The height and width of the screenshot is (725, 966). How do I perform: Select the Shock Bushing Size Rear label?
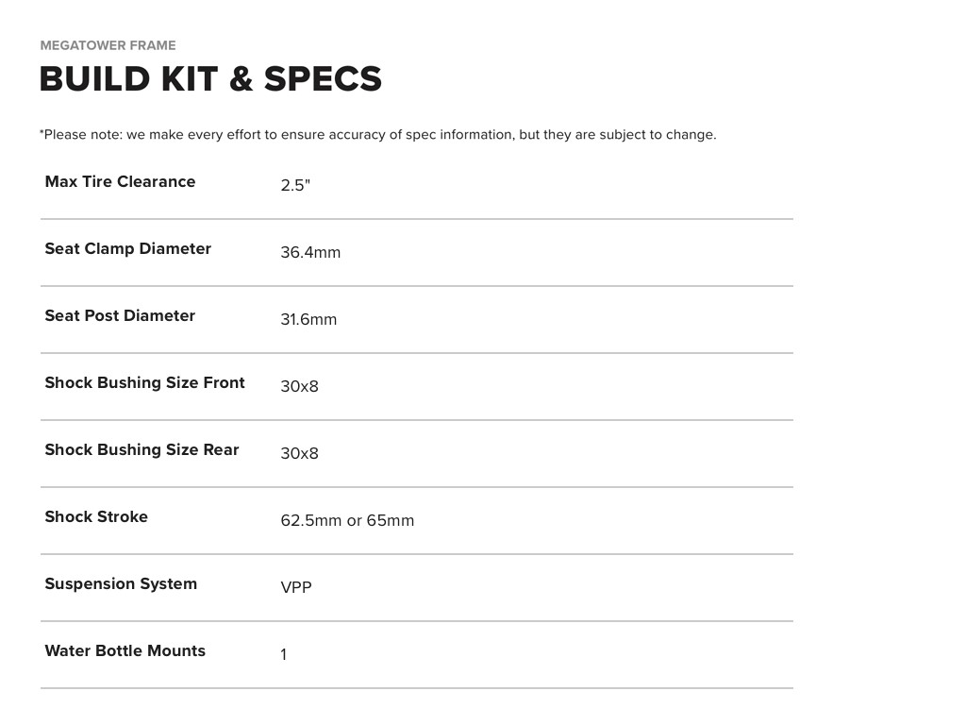[x=142, y=450]
